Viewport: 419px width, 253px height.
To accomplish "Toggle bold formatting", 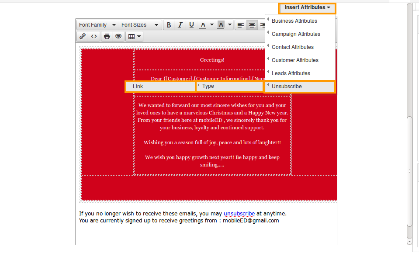I will (x=169, y=25).
